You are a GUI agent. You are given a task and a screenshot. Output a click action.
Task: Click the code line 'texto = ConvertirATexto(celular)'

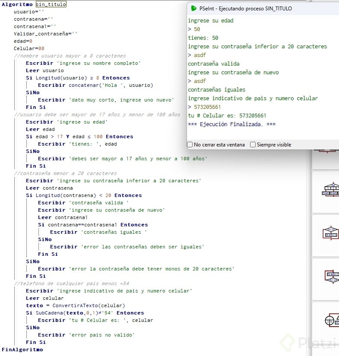[75, 305]
